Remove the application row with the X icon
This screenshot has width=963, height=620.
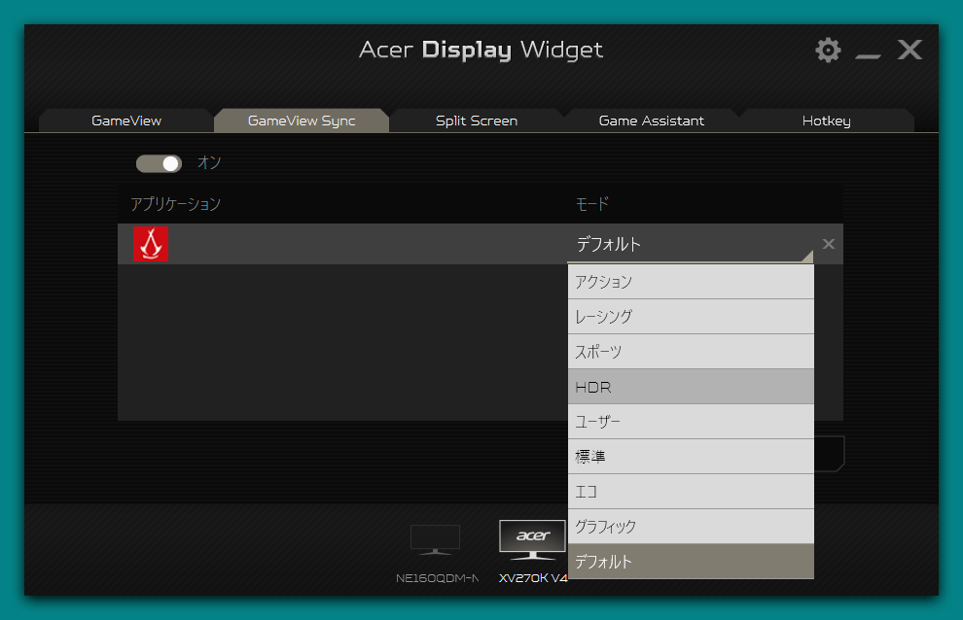pos(829,244)
